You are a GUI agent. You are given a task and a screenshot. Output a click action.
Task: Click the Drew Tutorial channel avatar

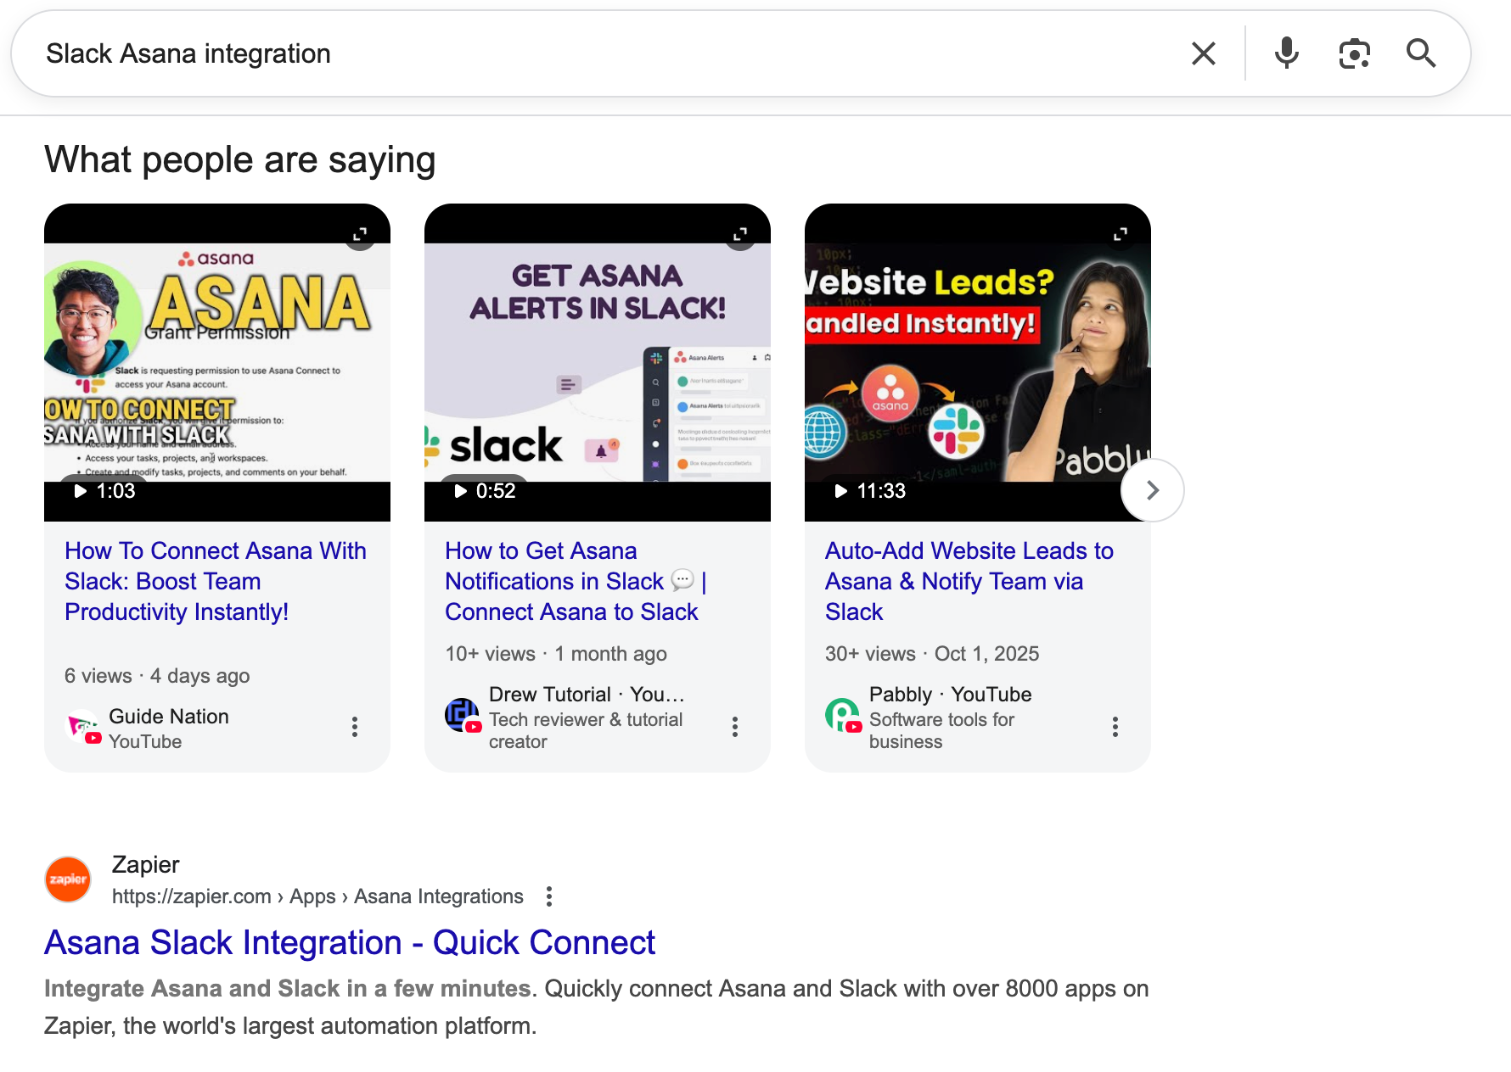[x=463, y=715]
